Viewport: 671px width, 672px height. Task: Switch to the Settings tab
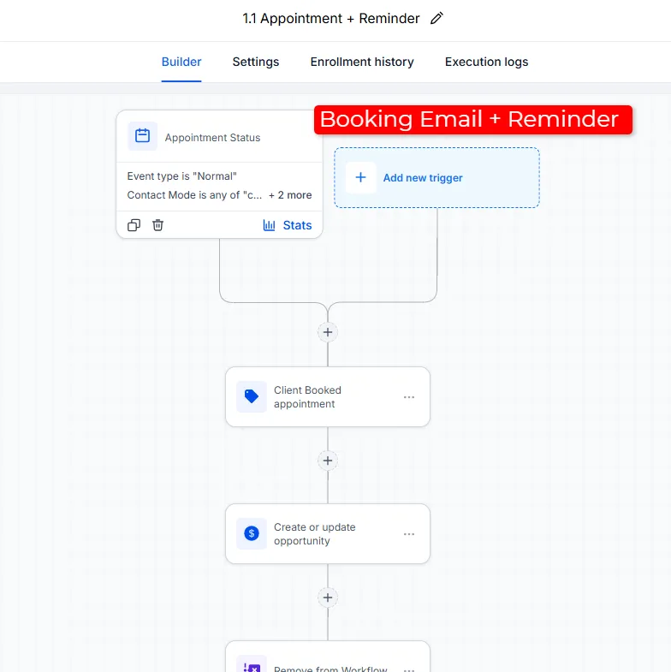256,62
